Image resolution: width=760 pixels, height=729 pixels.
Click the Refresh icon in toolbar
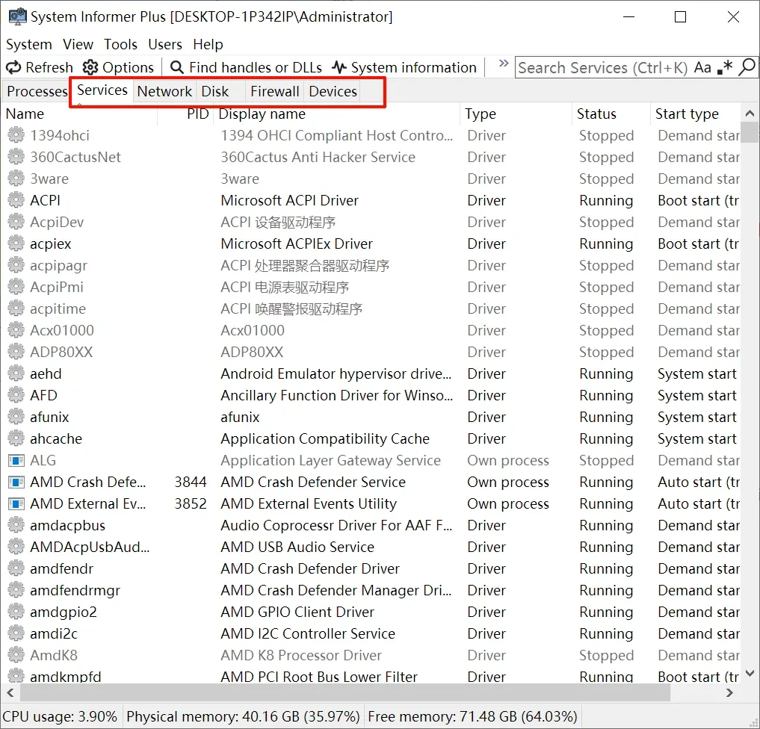click(x=13, y=67)
